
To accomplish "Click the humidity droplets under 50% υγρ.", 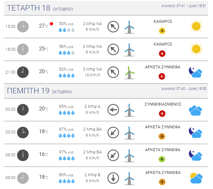I will click(x=67, y=30).
